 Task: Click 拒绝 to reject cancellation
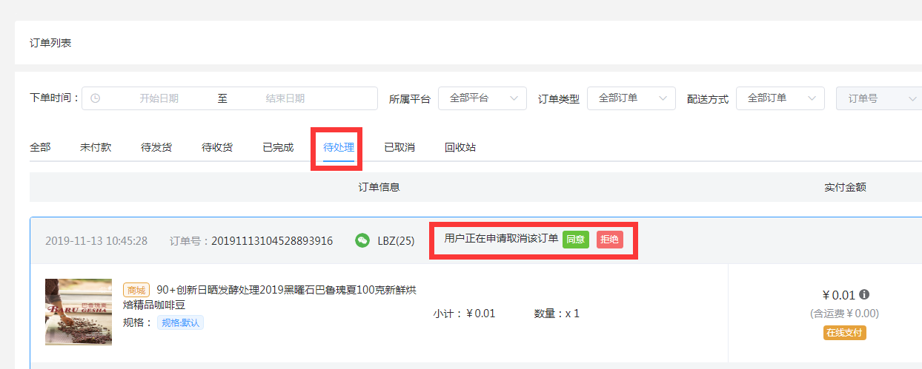610,240
